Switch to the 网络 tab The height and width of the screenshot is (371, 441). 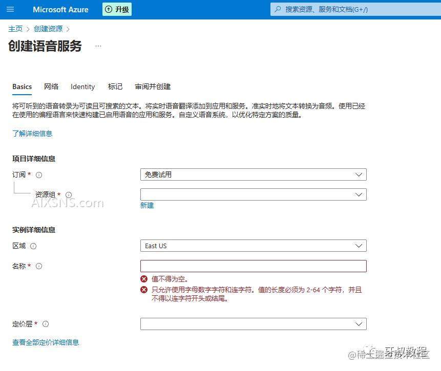point(51,86)
